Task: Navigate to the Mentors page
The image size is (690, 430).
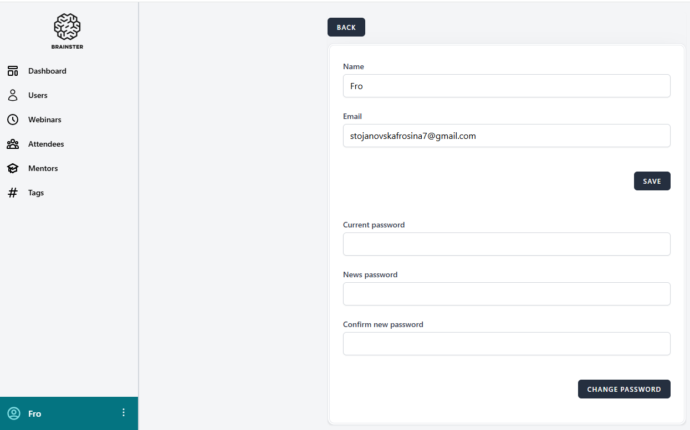Action: point(43,168)
